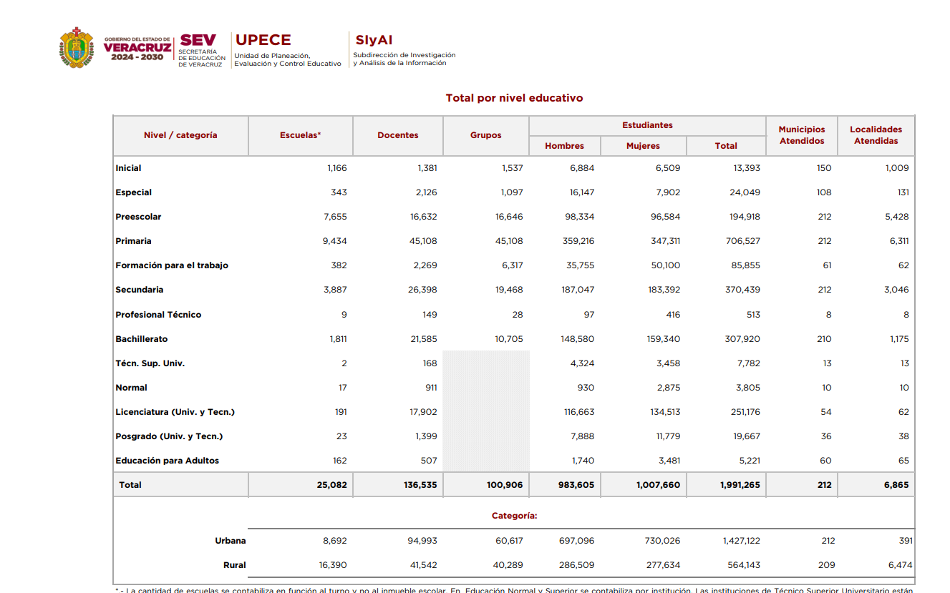The width and height of the screenshot is (950, 593).
Task: Select the 'Localidades Atendidas' column header
Action: point(876,135)
